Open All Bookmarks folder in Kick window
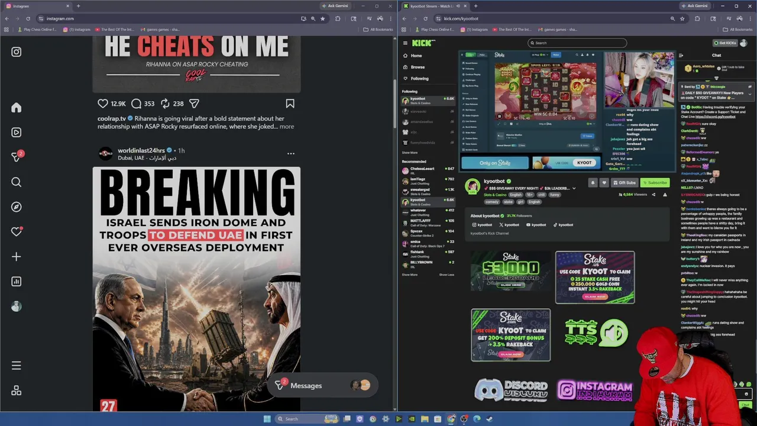The height and width of the screenshot is (426, 757). click(737, 30)
